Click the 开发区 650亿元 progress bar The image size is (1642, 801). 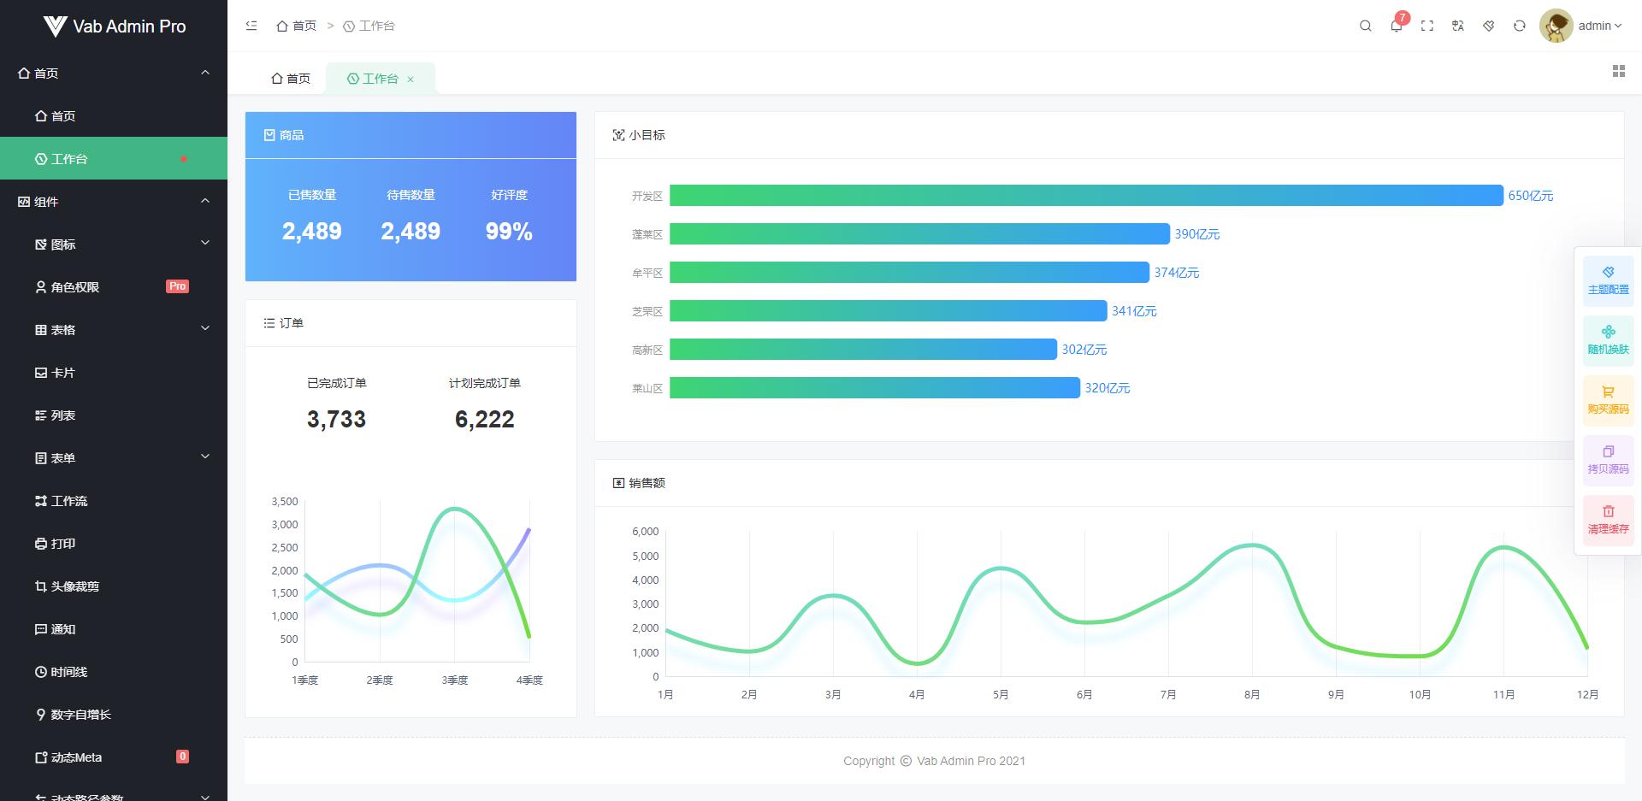coord(1086,196)
